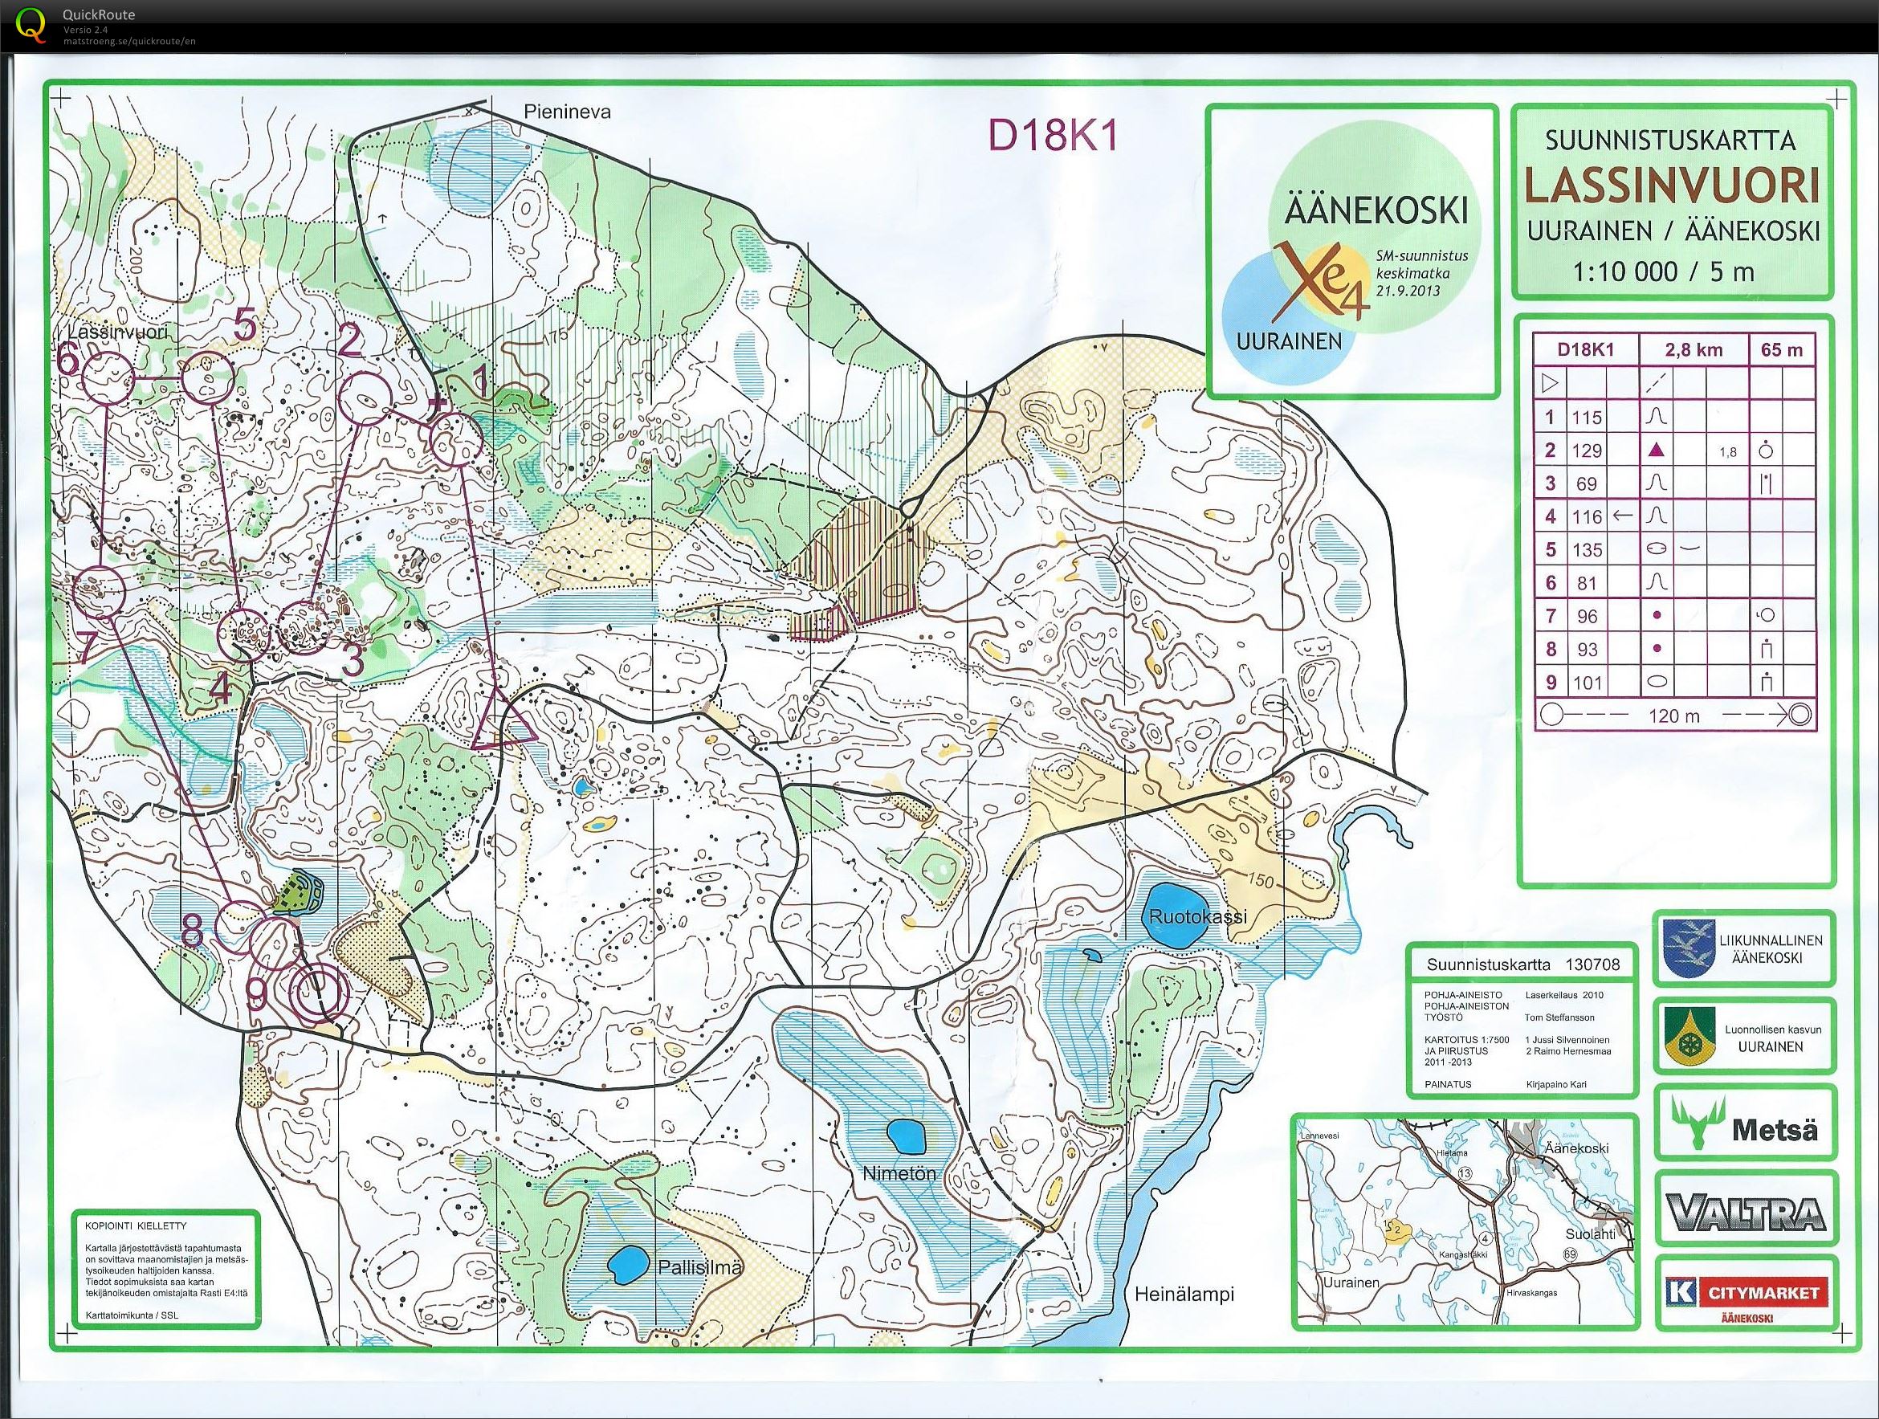Select control circle number 7
Screen dimensions: 1879x1419
tap(100, 590)
